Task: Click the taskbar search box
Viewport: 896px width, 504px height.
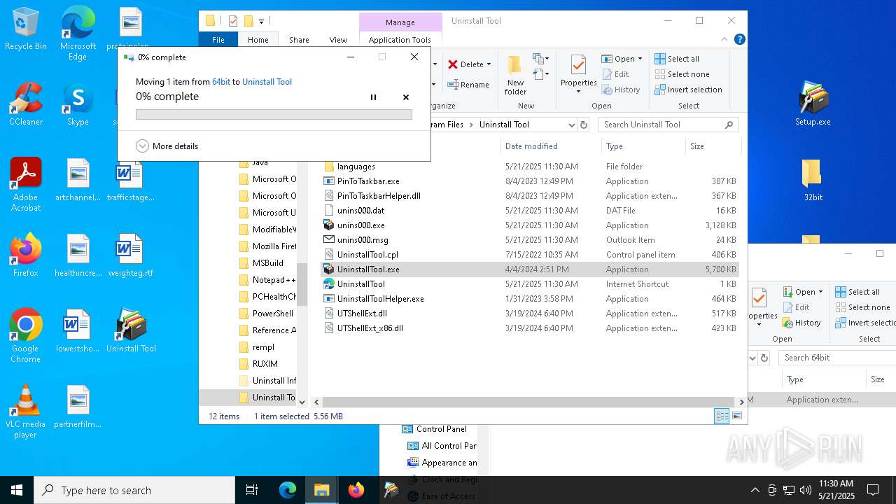Action: pyautogui.click(x=134, y=490)
